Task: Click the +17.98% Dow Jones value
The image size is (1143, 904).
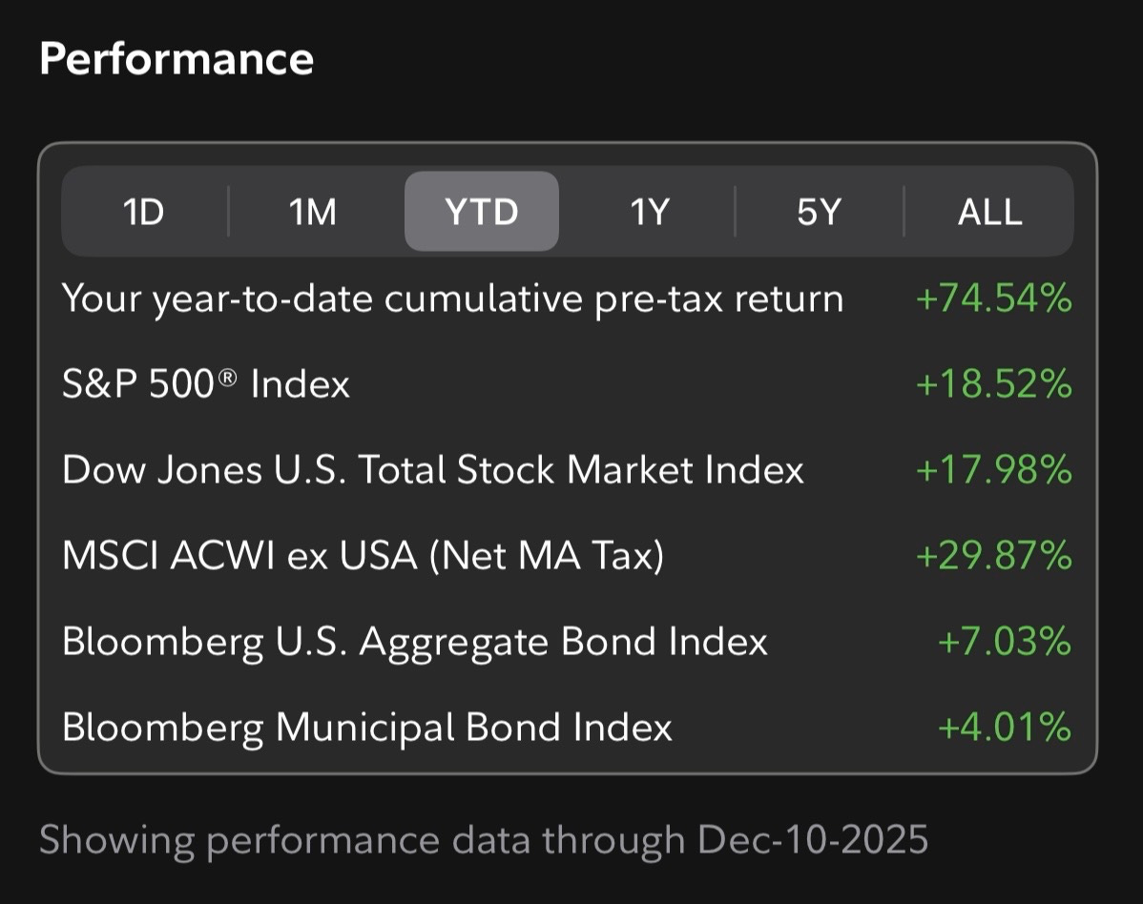Action: pos(993,470)
